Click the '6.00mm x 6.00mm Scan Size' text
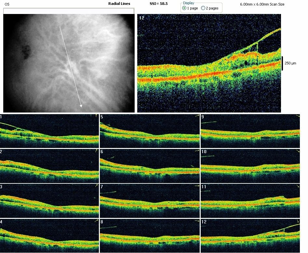The height and width of the screenshot is (253, 308). (x=262, y=4)
